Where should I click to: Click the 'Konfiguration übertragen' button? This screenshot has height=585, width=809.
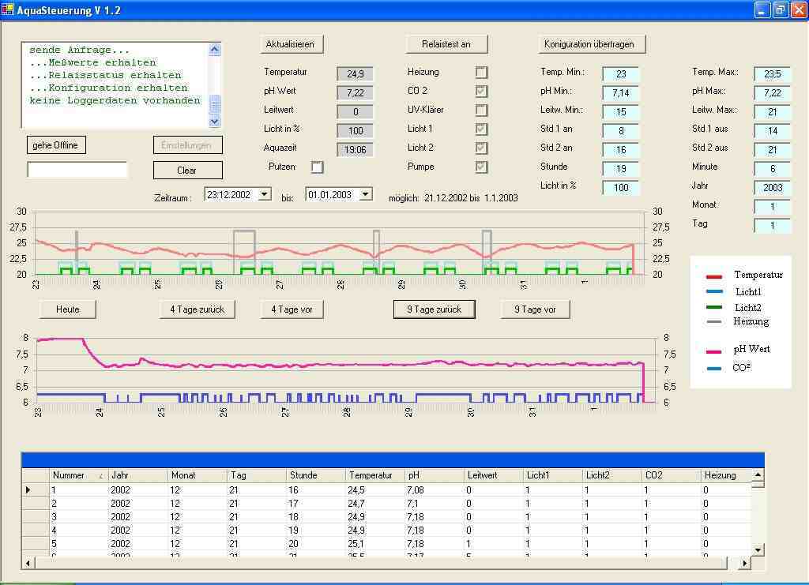click(x=589, y=44)
